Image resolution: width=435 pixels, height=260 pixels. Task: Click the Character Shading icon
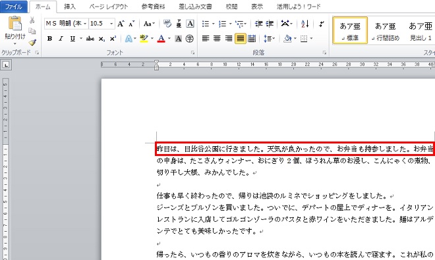tap(179, 39)
